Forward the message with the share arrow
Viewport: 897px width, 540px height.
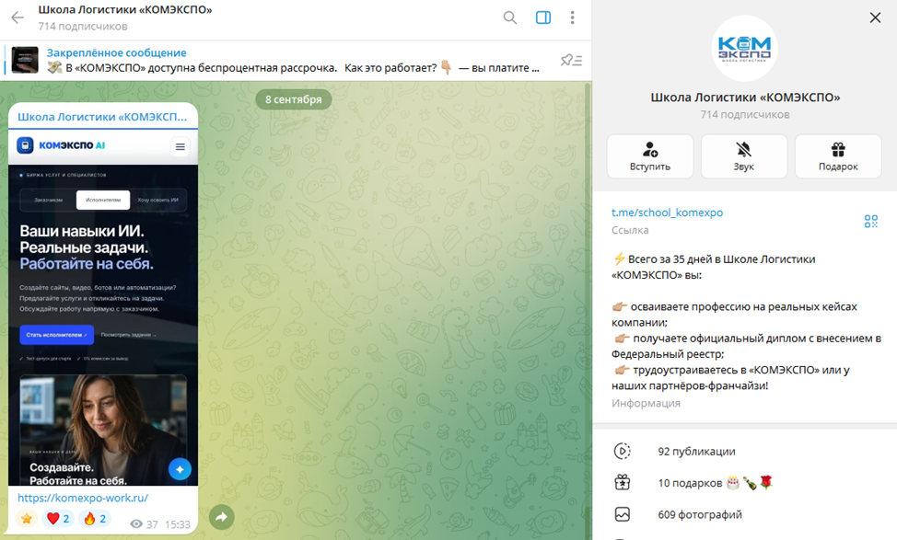pos(222,517)
